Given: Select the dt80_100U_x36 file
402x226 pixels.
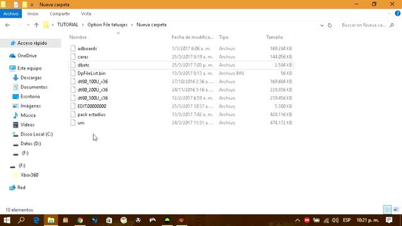Looking at the screenshot, I should [181, 82].
